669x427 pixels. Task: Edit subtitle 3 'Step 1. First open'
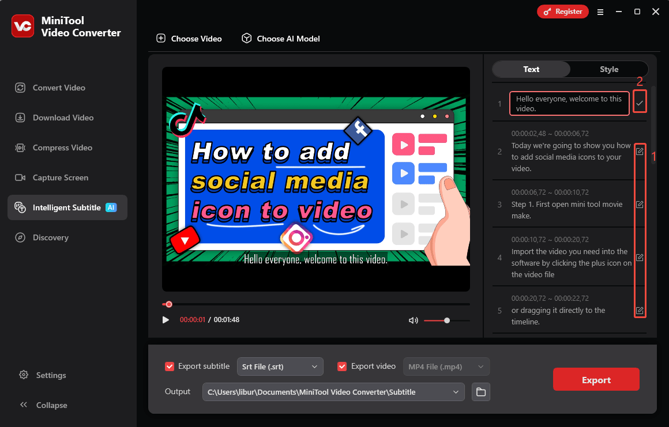pos(640,205)
